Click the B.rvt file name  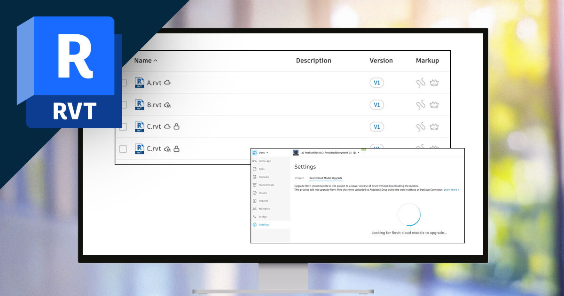154,105
